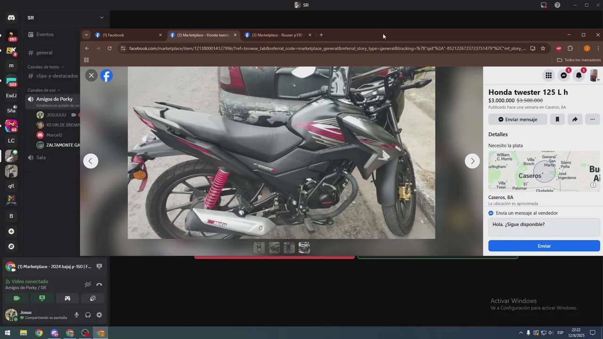This screenshot has height=339, width=603.
Task: Start an activity with gamepad button
Action: [x=67, y=298]
